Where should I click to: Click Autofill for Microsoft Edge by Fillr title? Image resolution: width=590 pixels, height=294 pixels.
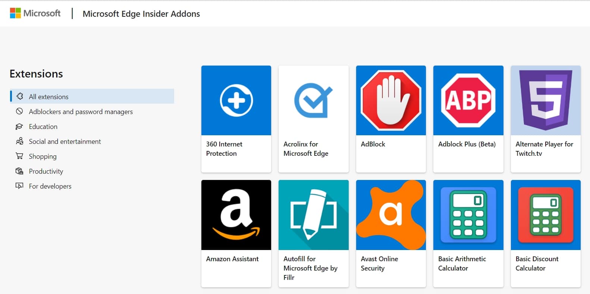(310, 268)
